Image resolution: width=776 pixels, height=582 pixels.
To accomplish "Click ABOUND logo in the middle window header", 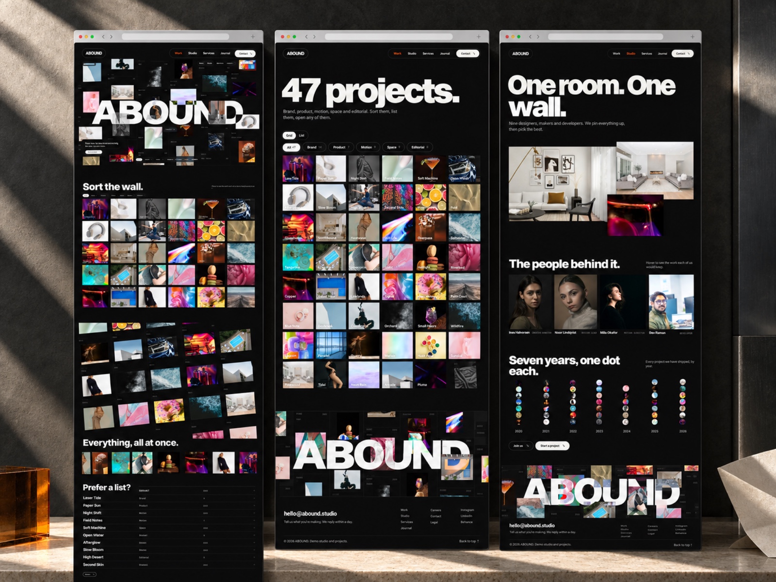I will (x=295, y=53).
